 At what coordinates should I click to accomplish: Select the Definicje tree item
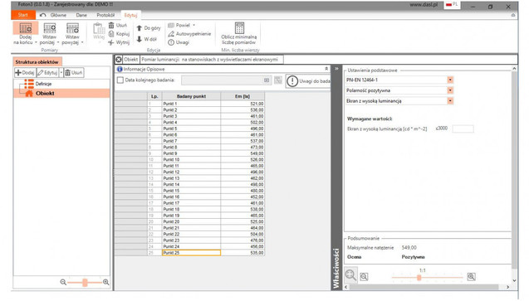tap(43, 84)
